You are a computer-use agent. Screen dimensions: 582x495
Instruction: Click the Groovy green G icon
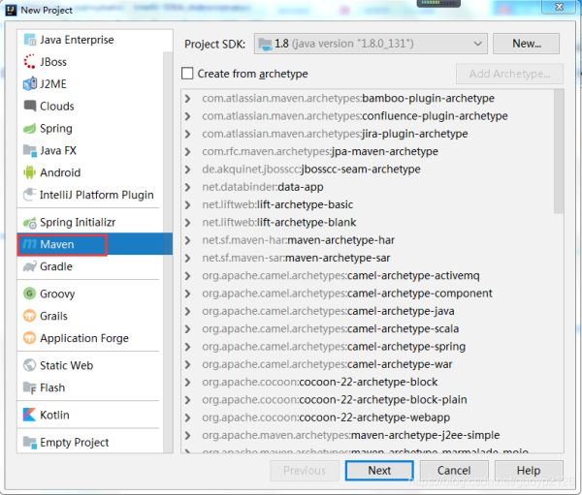coord(30,294)
